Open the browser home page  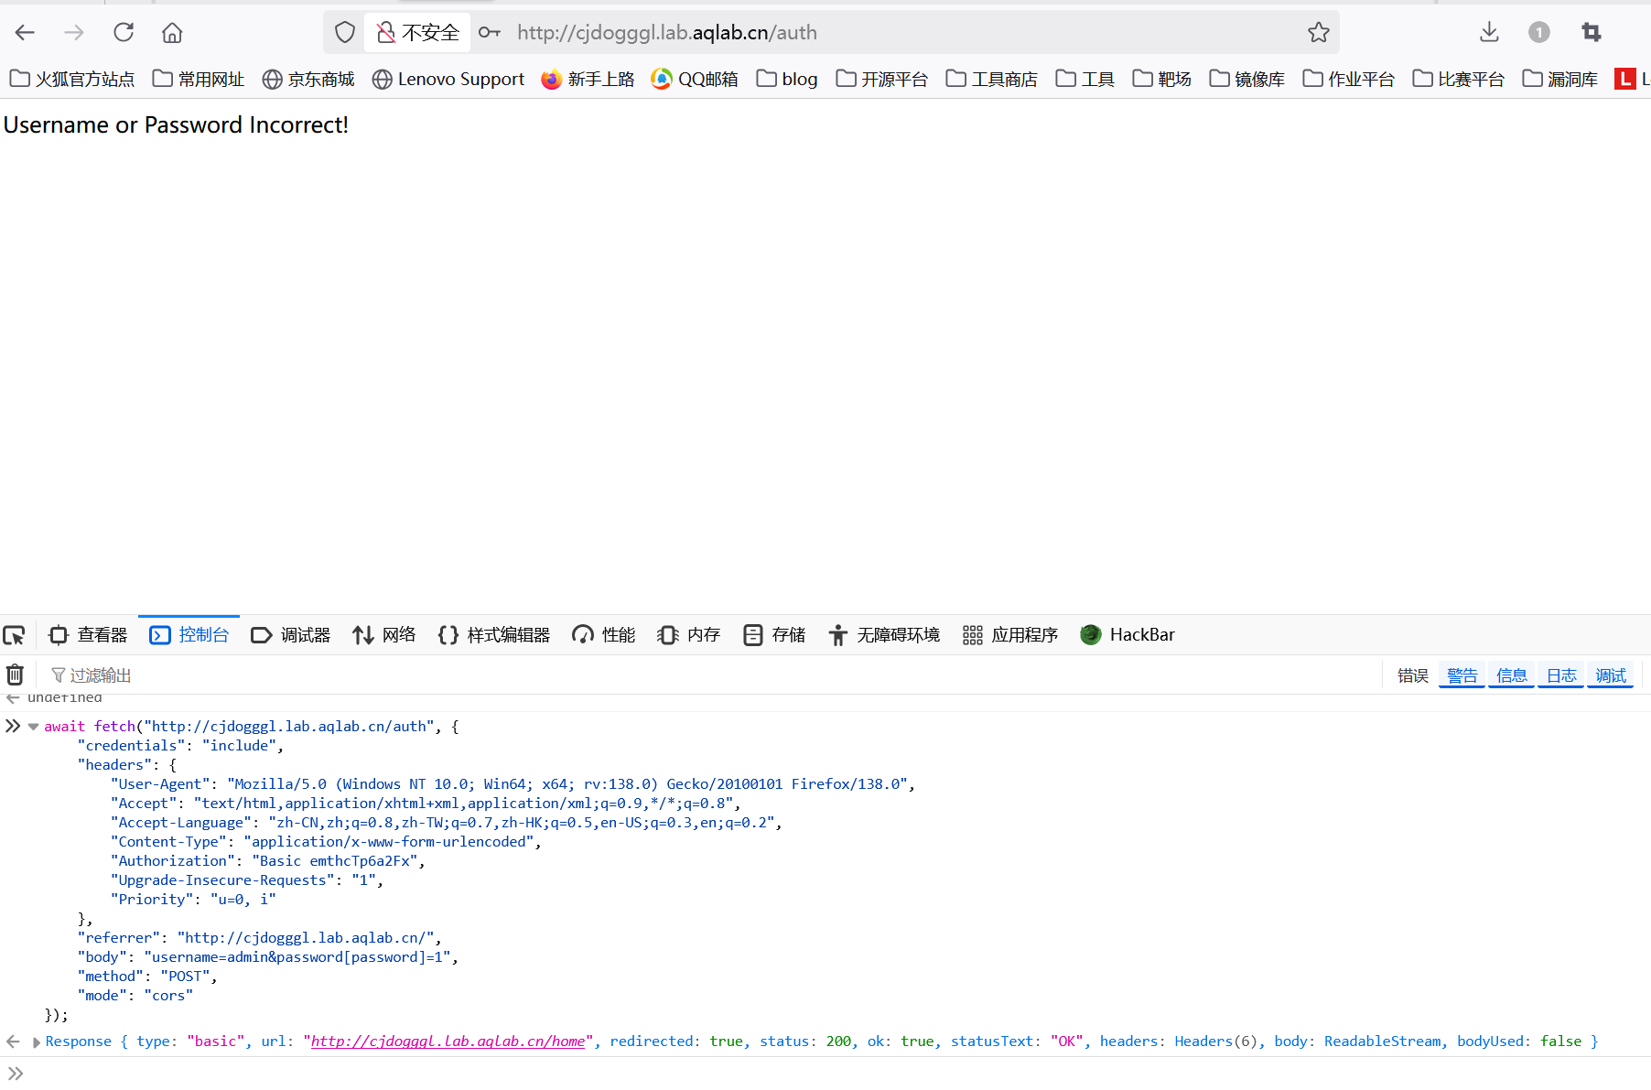coord(172,33)
